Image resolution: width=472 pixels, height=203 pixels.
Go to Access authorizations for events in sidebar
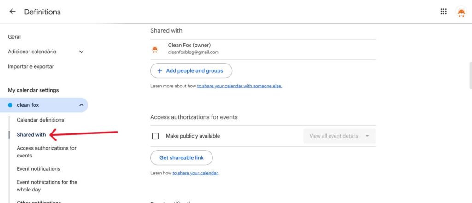(x=47, y=151)
